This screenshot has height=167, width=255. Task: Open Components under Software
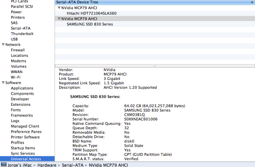click(x=22, y=93)
